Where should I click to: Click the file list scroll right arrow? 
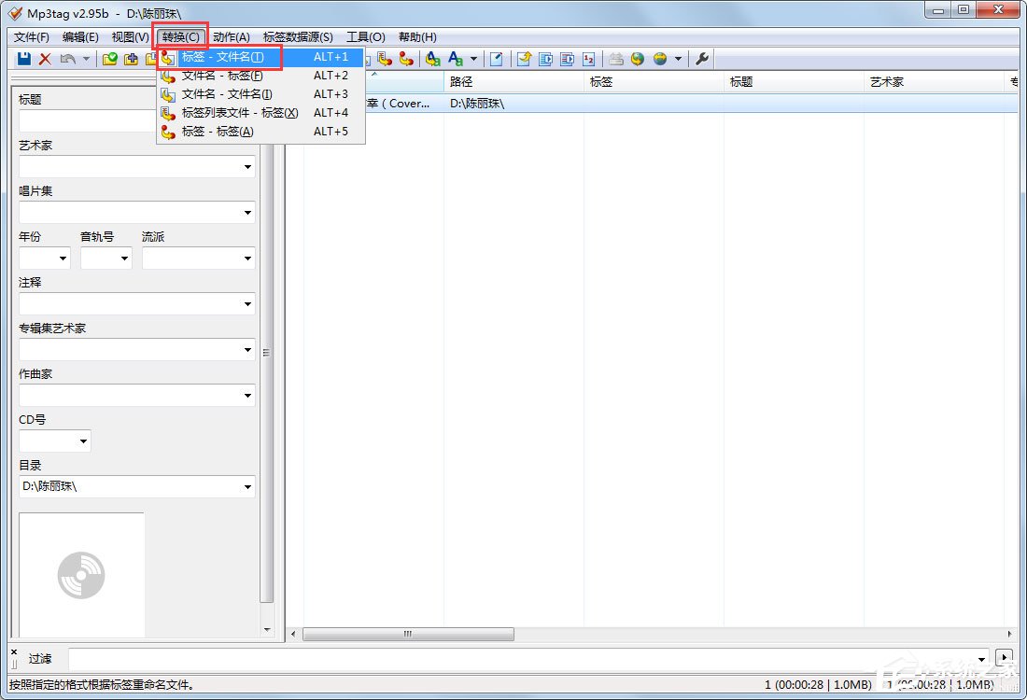(1009, 634)
